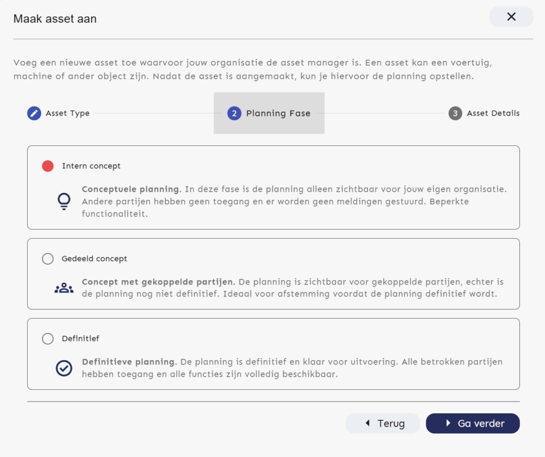Click the right arrow icon on Ga verder

click(x=448, y=423)
